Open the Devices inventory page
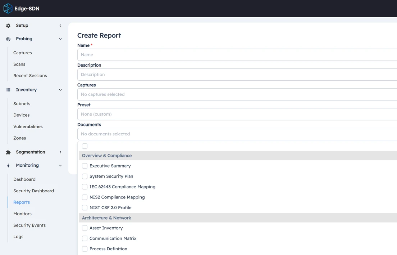Viewport: 397px width, 255px height. pyautogui.click(x=22, y=115)
